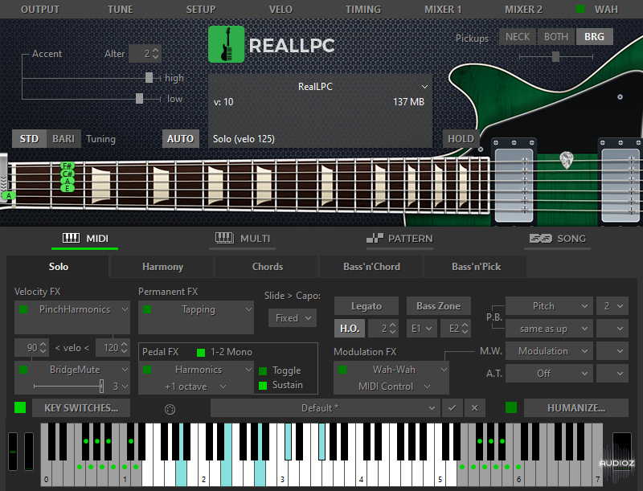The width and height of the screenshot is (643, 491).
Task: Toggle the WAH green indicator
Action: 580,9
